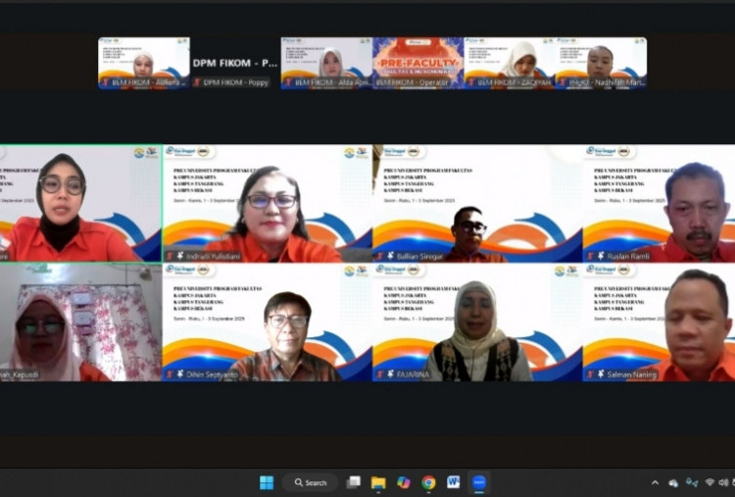Viewport: 735px width, 497px height.
Task: Open the Windows Start menu
Action: tap(267, 482)
